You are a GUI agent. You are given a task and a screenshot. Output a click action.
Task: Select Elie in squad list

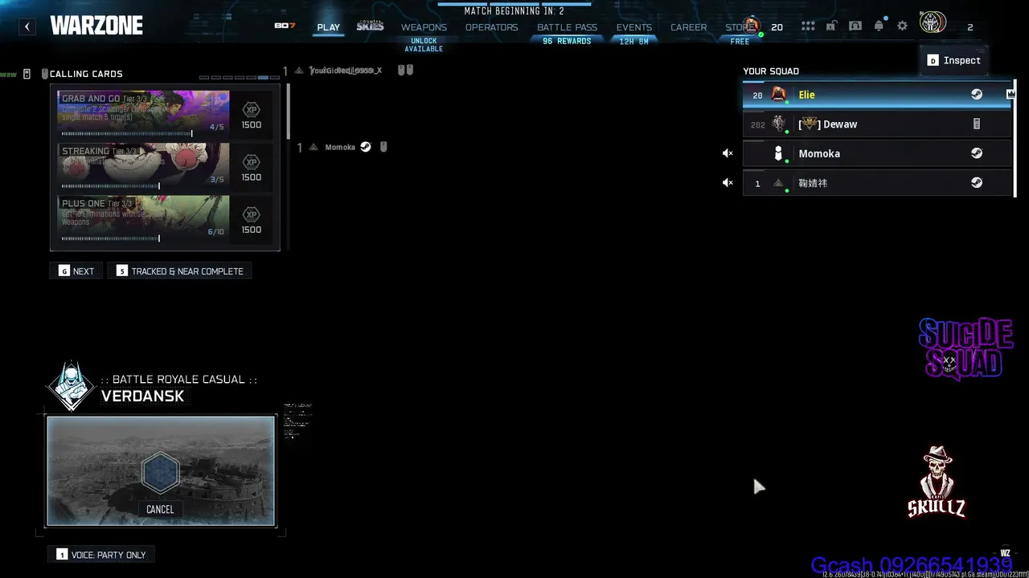pos(876,95)
